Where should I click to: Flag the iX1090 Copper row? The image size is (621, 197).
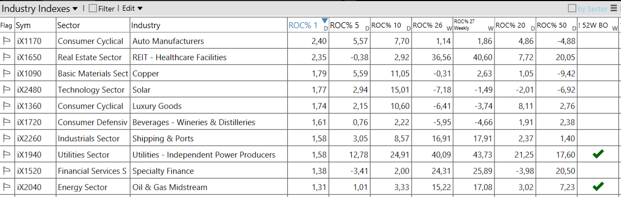[x=7, y=74]
